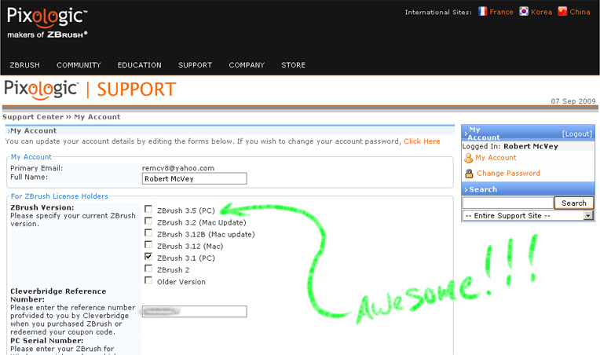Open the COMMUNITY menu
The height and width of the screenshot is (355, 600).
point(79,65)
